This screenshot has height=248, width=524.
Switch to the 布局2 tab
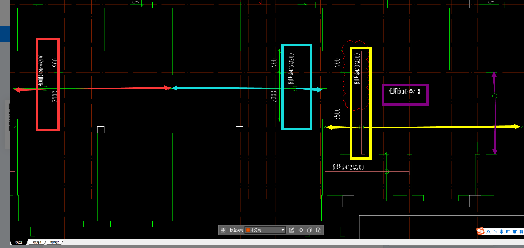point(55,242)
